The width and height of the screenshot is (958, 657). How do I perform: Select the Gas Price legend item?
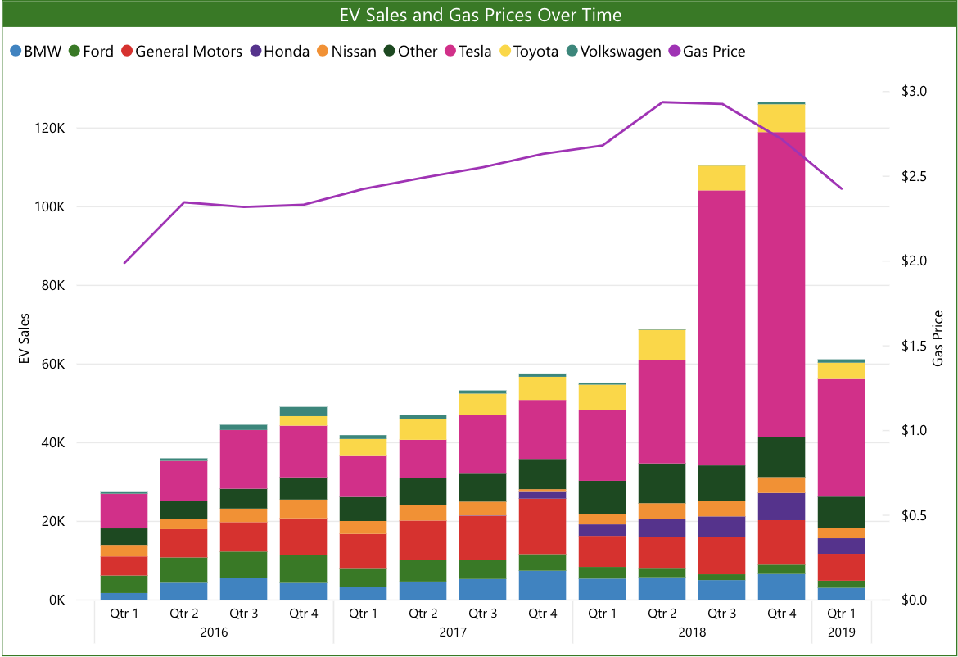coord(675,52)
